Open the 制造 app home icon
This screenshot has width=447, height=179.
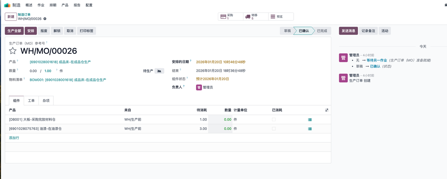pos(7,5)
